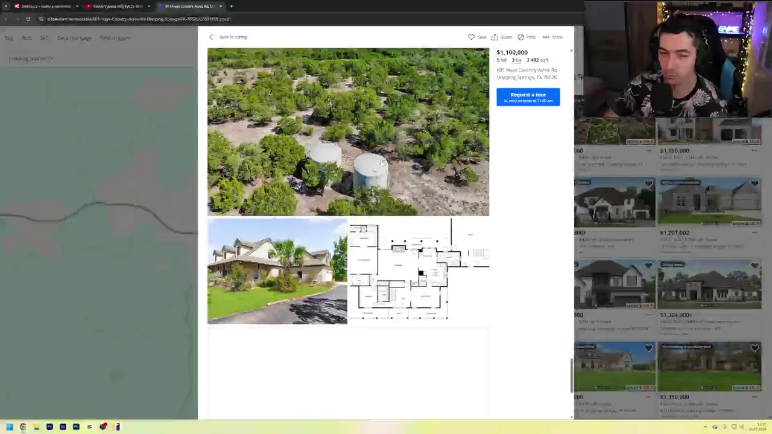
Task: Open the red record app on taskbar
Action: coord(103,427)
